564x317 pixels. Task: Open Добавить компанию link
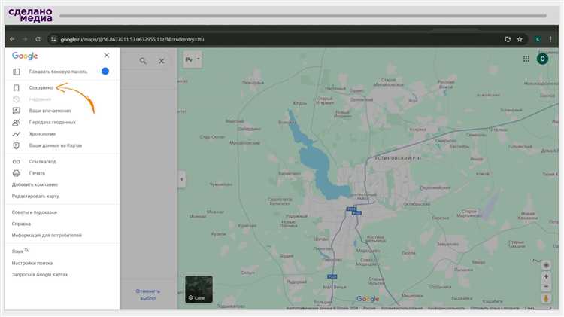point(35,184)
